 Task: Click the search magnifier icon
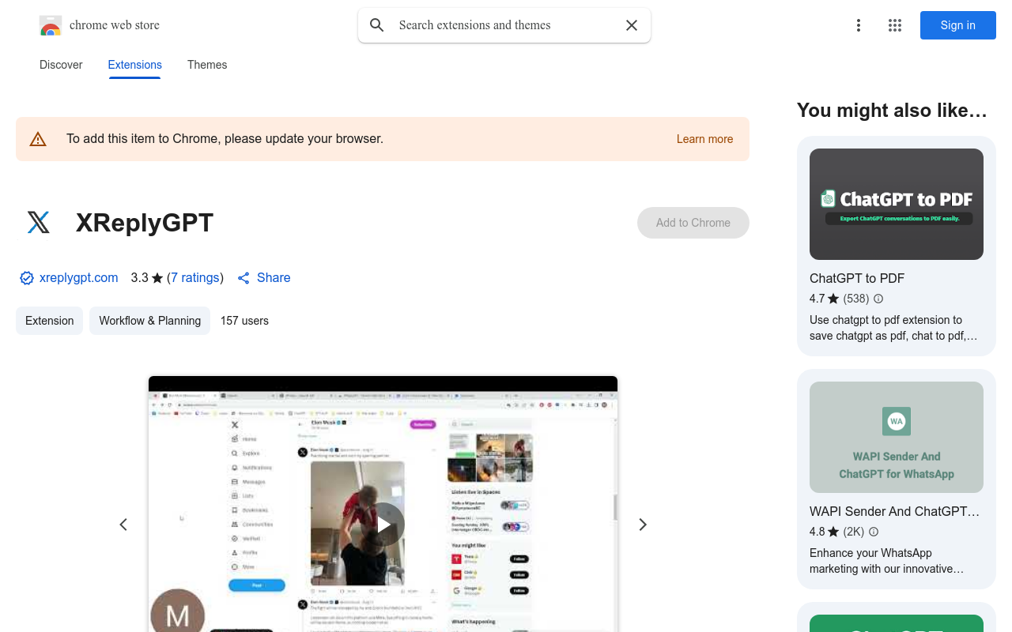coord(377,25)
